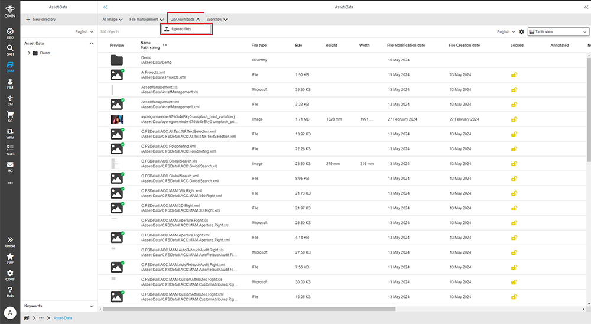Sort by Height column header
This screenshot has width=591, height=324.
(332, 46)
